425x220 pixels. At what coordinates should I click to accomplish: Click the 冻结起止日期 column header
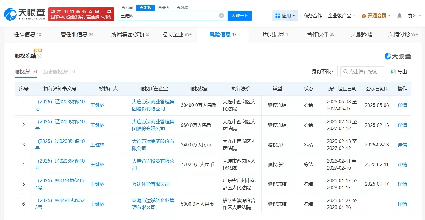tap(342, 89)
